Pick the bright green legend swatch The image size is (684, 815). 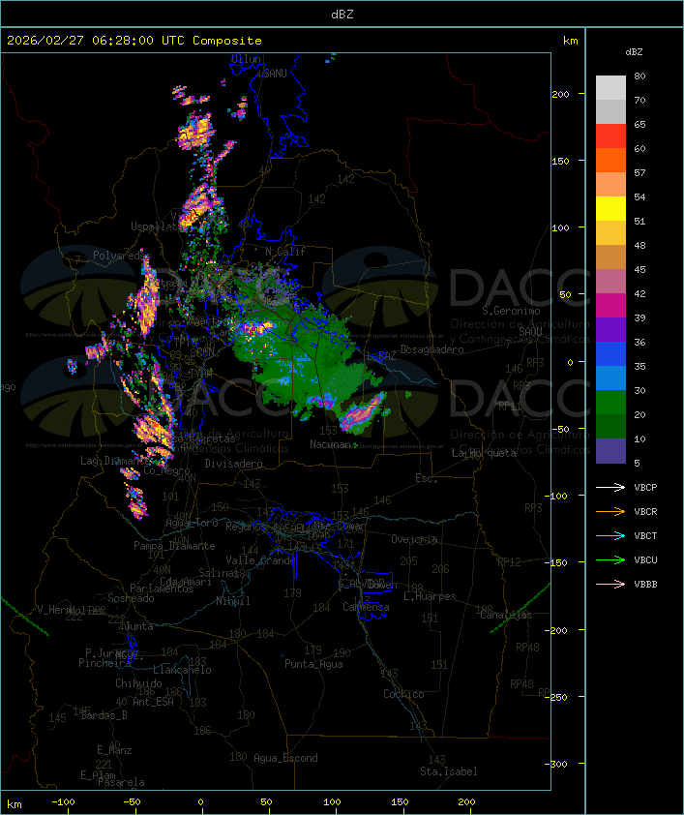point(610,402)
